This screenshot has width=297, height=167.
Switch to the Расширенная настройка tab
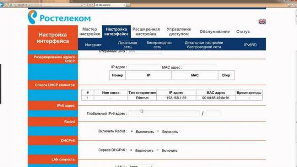(x=146, y=32)
